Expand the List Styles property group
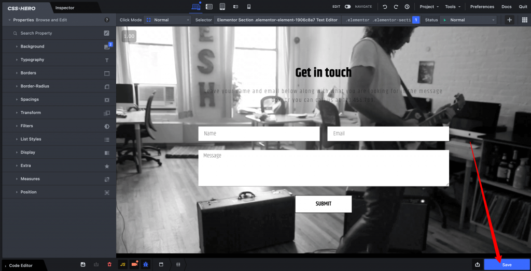 (x=59, y=139)
